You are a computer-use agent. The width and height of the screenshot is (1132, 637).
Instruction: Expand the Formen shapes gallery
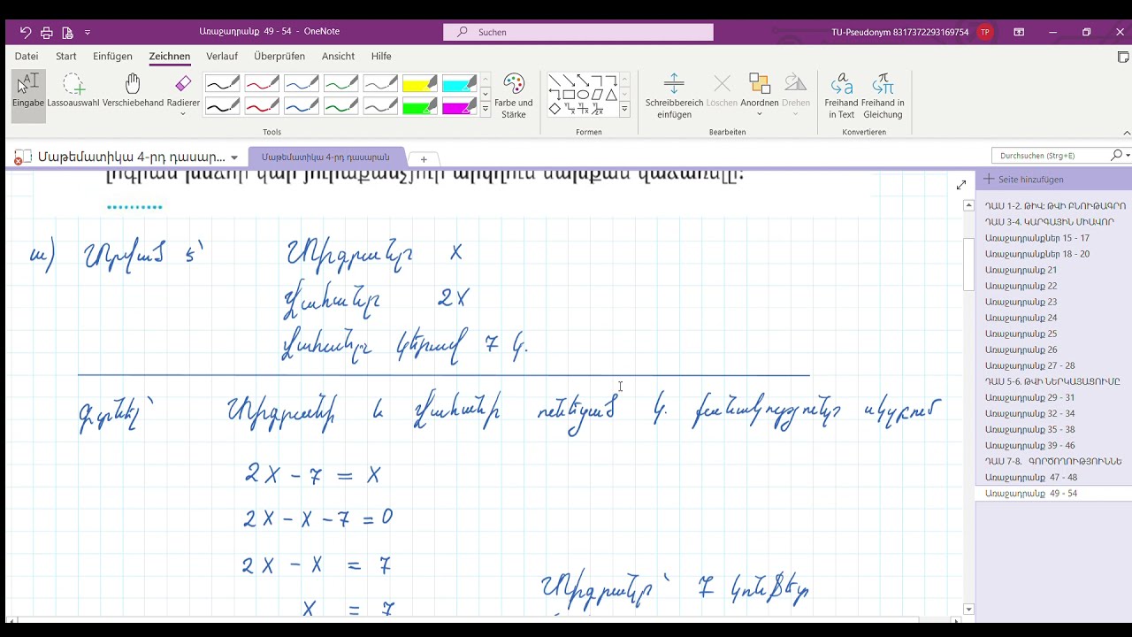[624, 109]
